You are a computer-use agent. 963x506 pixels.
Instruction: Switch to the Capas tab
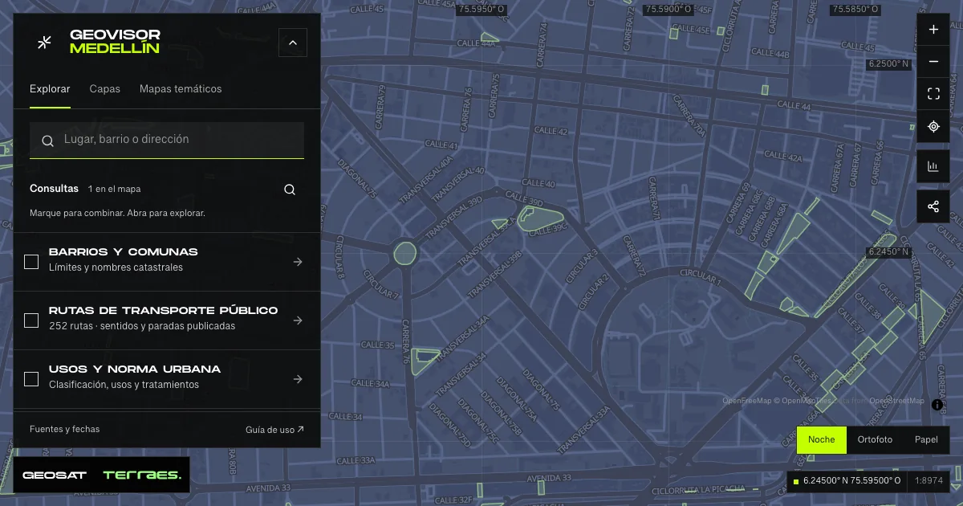[105, 89]
